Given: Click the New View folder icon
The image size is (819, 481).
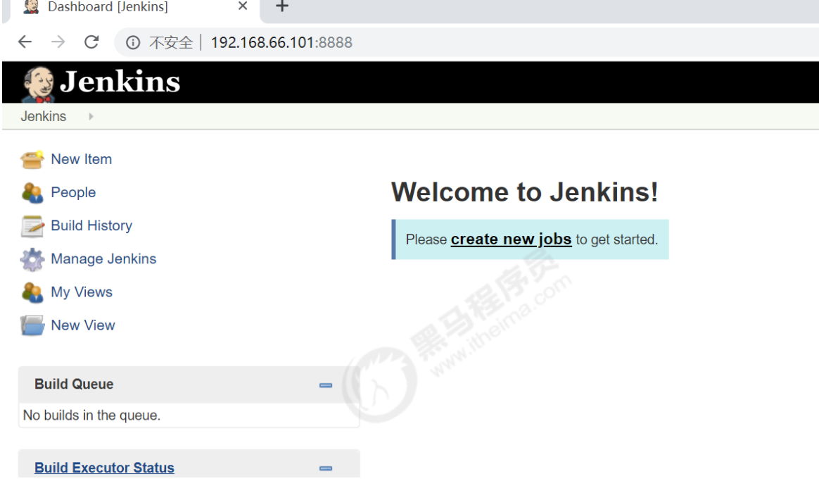Looking at the screenshot, I should 32,325.
